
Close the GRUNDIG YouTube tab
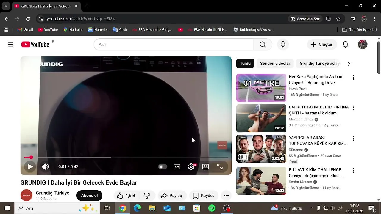click(x=76, y=6)
